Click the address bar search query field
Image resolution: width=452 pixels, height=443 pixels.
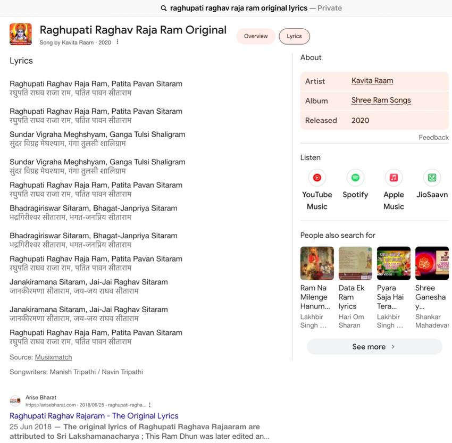point(239,8)
